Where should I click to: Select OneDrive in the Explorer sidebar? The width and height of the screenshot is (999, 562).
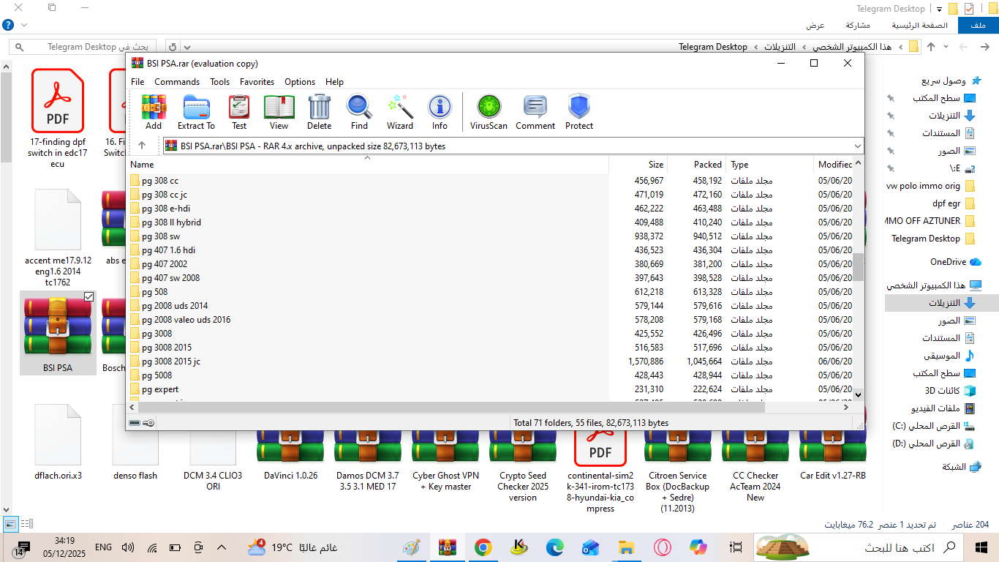point(955,262)
